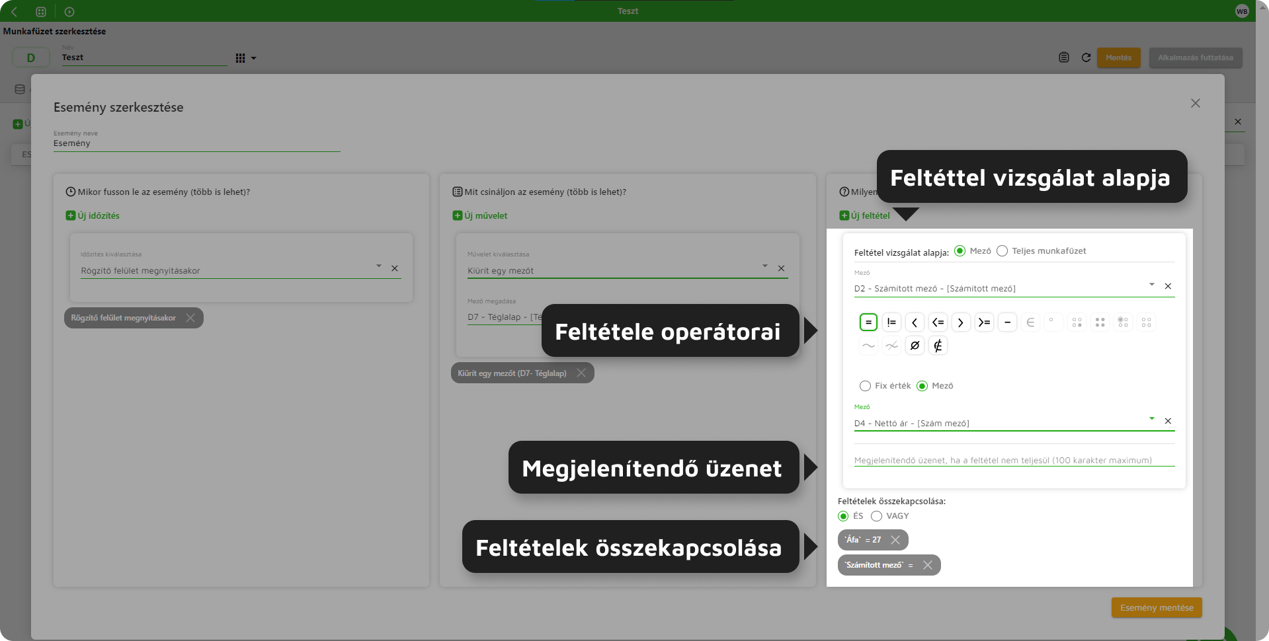Select the one-filled-top-left-dot operator
1269x641 pixels.
click(x=1123, y=322)
